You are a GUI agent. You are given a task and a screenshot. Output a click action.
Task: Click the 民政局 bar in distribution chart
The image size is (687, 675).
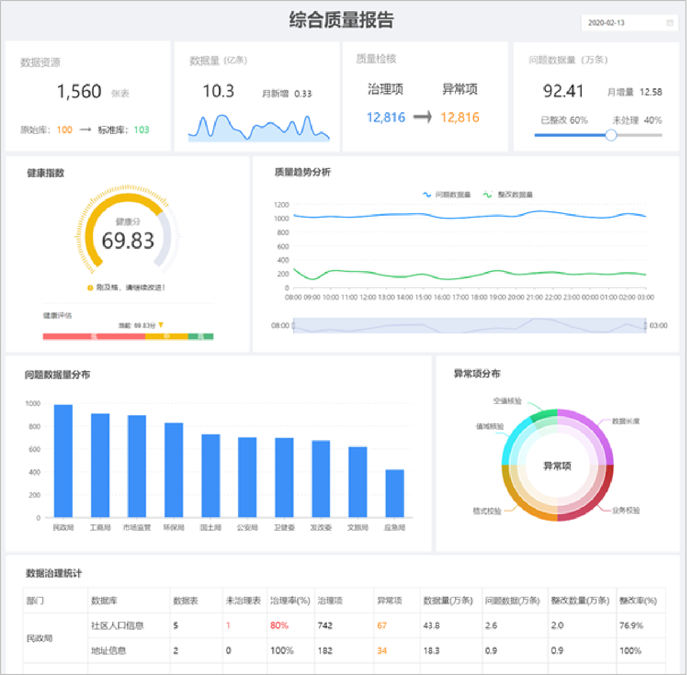63,461
